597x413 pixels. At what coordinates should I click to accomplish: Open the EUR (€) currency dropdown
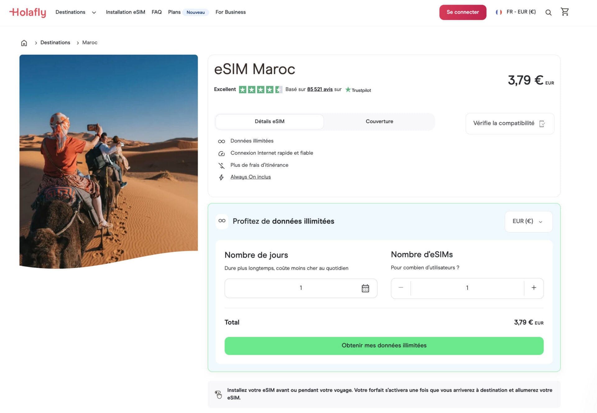(528, 221)
